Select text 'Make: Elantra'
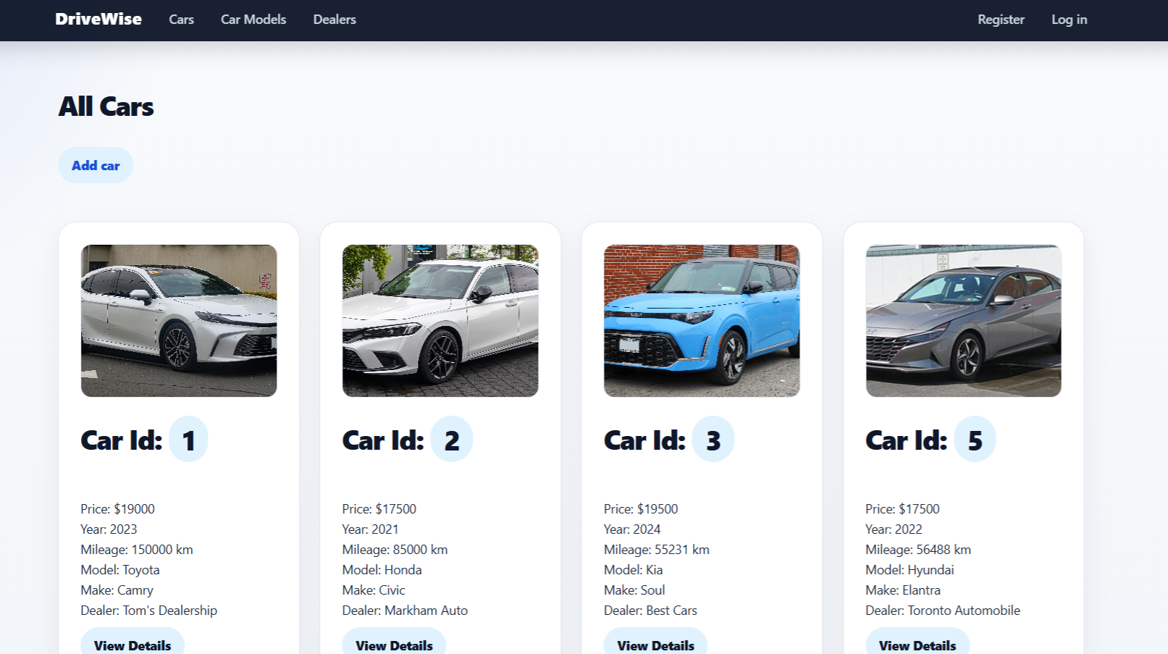 click(x=903, y=590)
